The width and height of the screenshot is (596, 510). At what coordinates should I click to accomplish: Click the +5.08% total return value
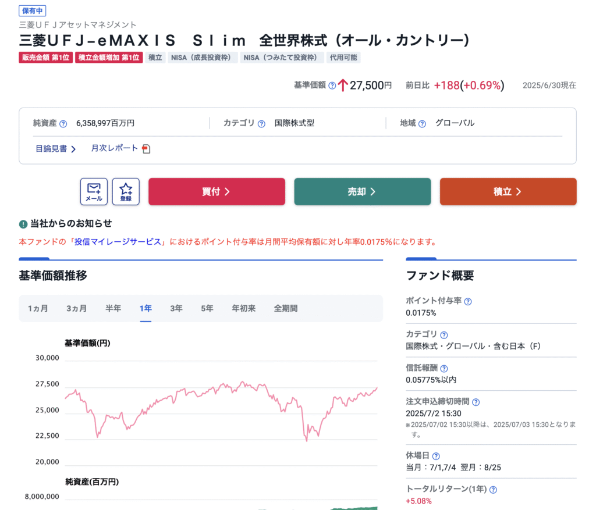point(418,501)
